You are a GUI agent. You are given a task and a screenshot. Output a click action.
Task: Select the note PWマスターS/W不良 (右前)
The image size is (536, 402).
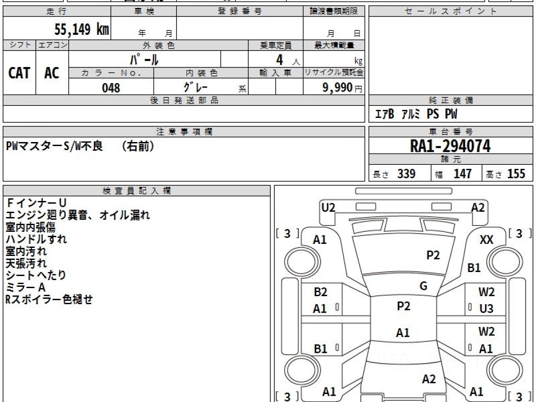click(80, 146)
